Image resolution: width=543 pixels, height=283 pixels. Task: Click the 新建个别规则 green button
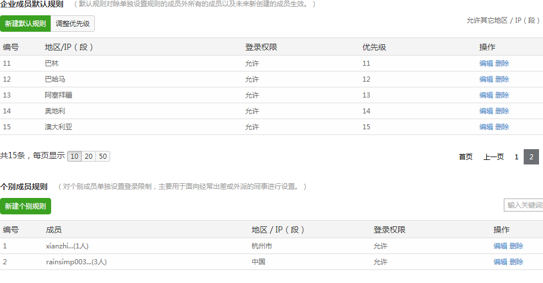tap(26, 206)
